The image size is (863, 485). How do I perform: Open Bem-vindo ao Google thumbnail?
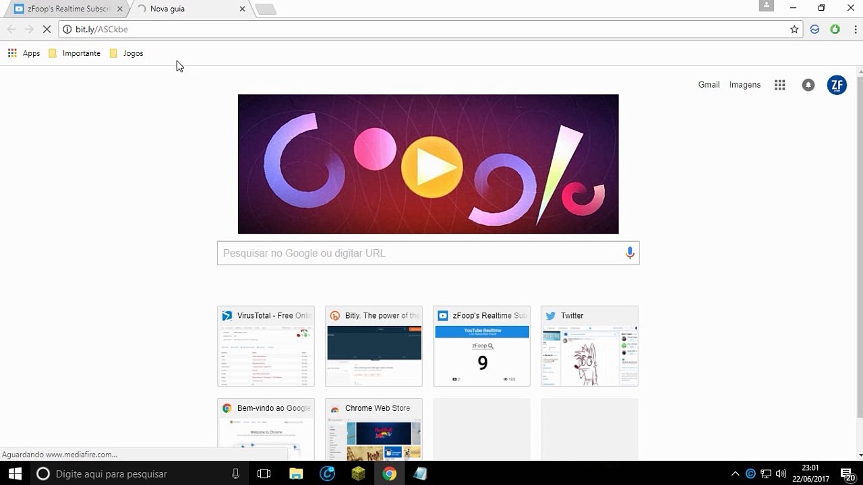click(266, 429)
